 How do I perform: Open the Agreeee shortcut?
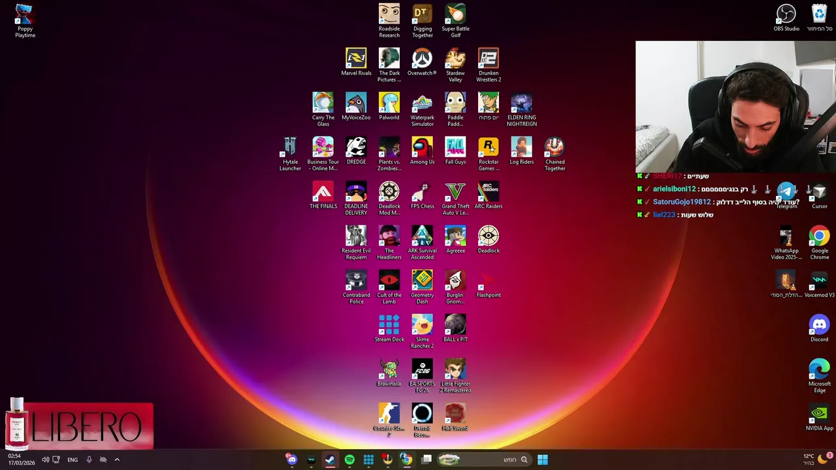455,240
